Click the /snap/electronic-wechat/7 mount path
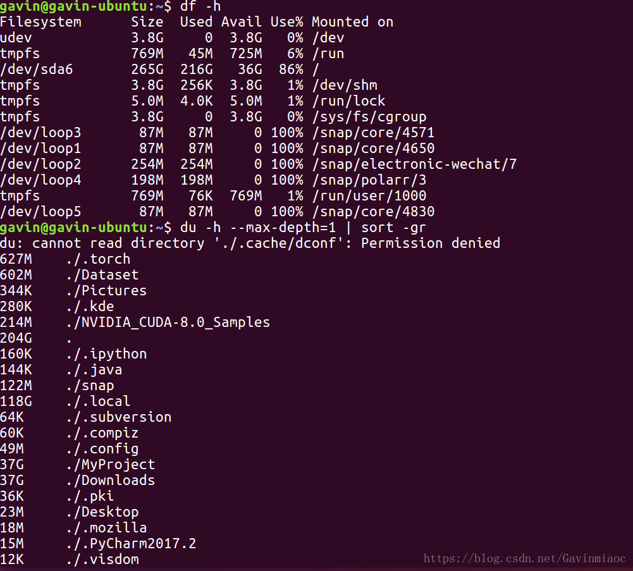This screenshot has width=633, height=571. pos(414,164)
